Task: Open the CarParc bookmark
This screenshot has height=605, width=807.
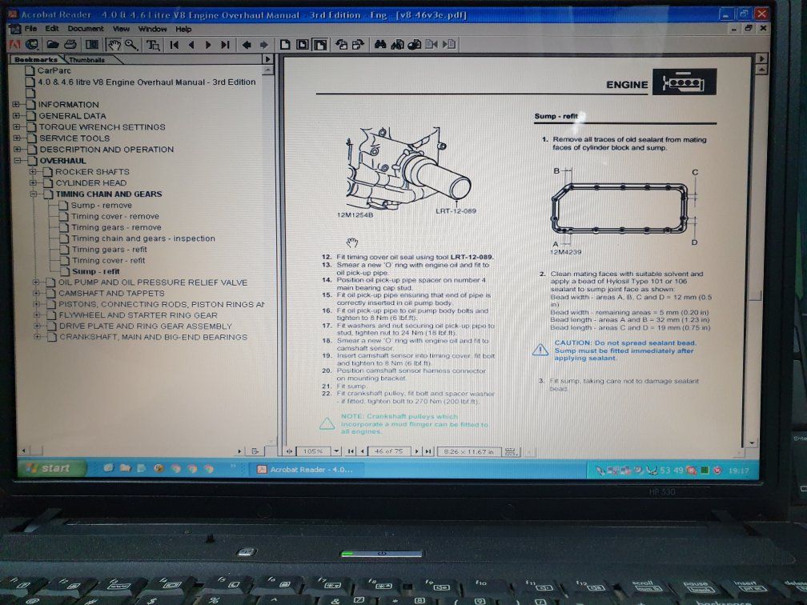Action: pos(54,70)
